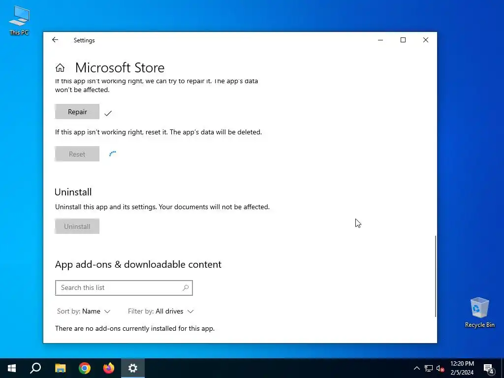Focus the Search this list field

pos(124,287)
